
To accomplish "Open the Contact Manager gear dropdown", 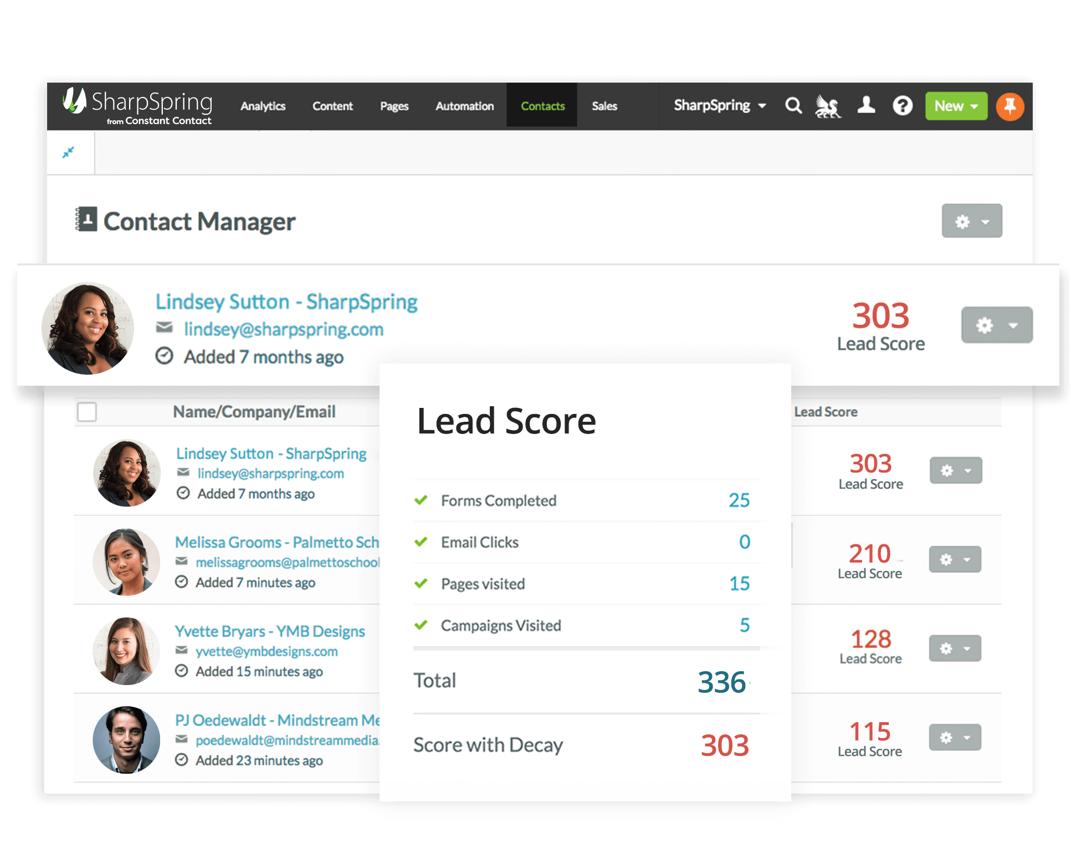I will 972,221.
